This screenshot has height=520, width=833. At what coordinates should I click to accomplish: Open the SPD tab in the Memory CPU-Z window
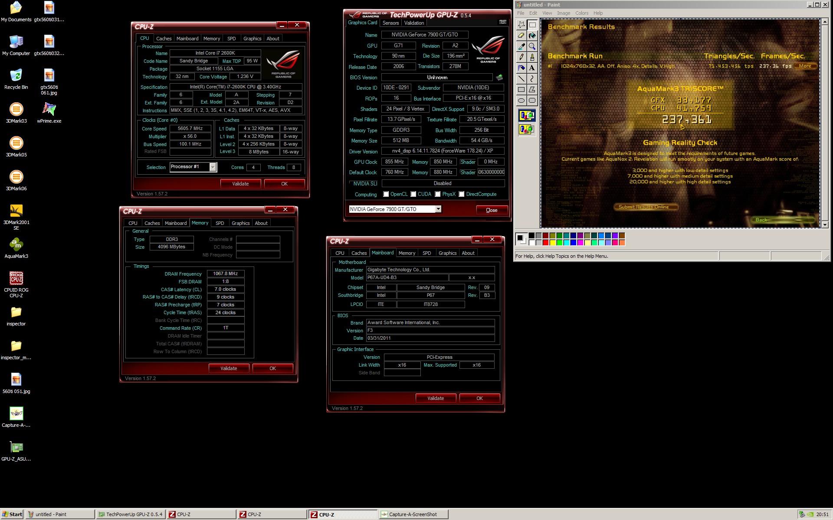220,223
